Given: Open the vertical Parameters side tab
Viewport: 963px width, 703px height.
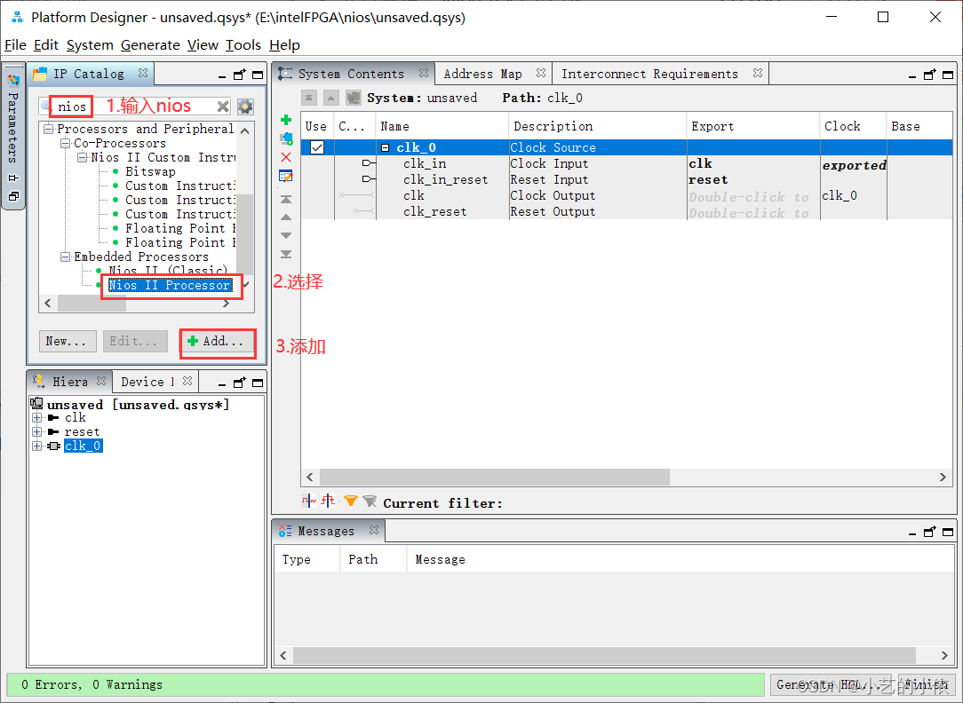Looking at the screenshot, I should point(13,128).
